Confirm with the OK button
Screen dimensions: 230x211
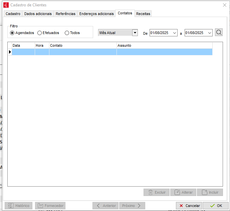216,206
